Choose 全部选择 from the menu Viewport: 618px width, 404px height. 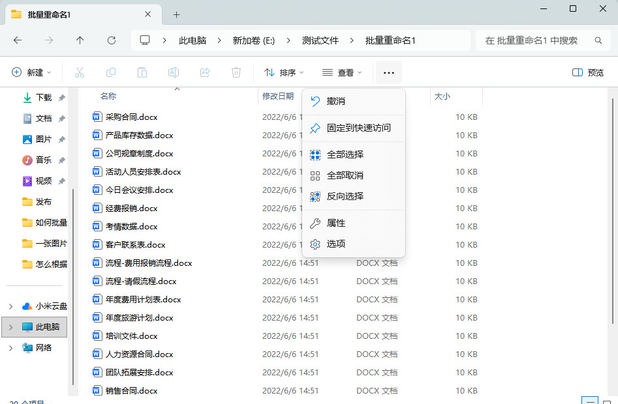[x=345, y=154]
